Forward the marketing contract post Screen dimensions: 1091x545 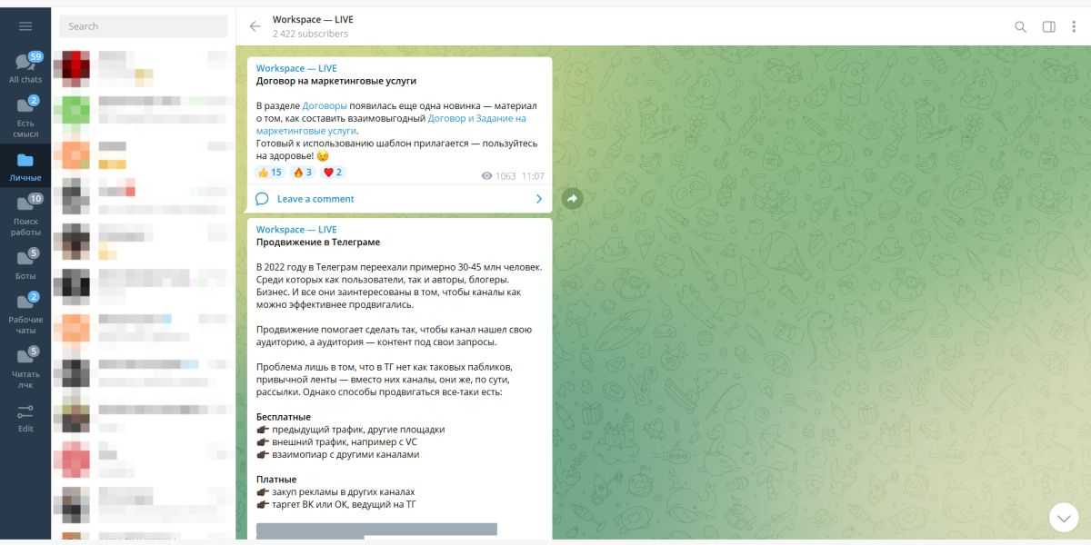[x=572, y=198]
